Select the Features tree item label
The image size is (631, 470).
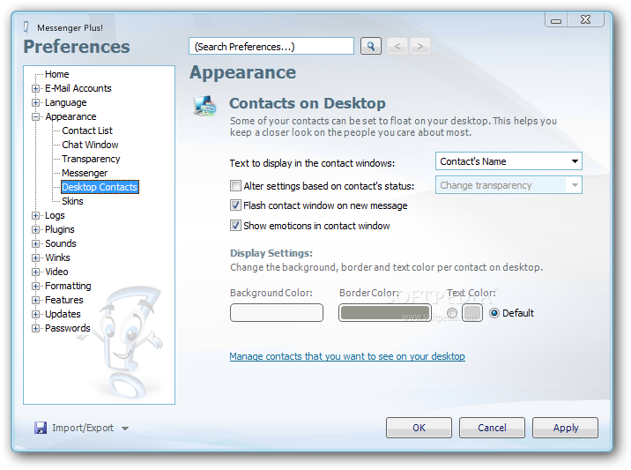(x=64, y=300)
